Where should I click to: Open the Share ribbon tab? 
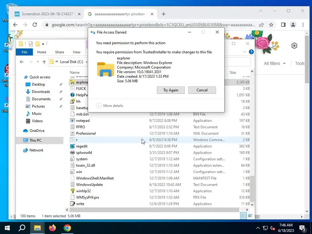click(x=59, y=52)
